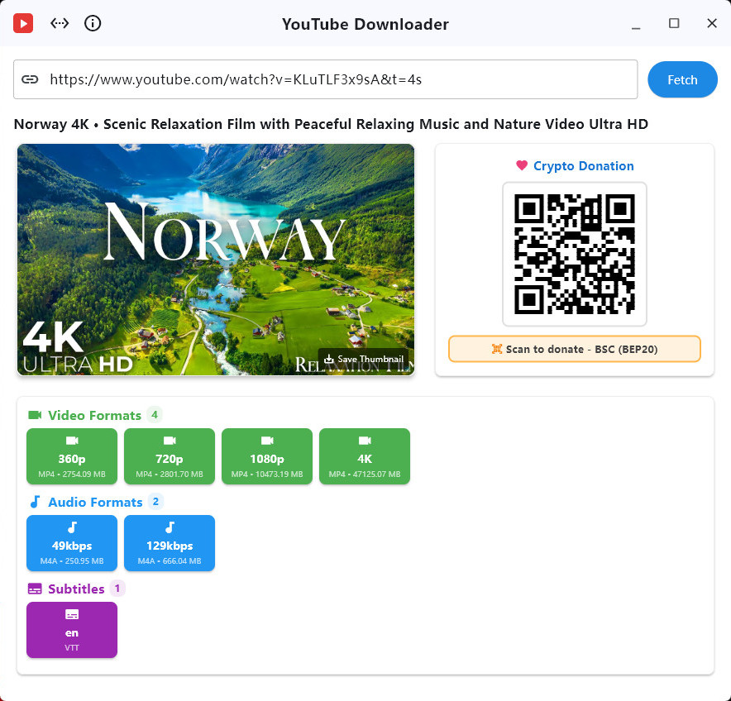Image resolution: width=731 pixels, height=701 pixels.
Task: Click the camera icon next to Video Formats
Action: tap(35, 415)
